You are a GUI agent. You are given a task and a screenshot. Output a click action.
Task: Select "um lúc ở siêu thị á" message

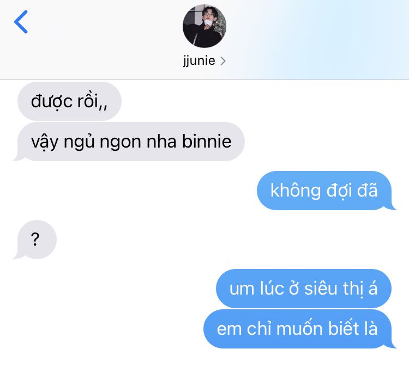point(304,289)
